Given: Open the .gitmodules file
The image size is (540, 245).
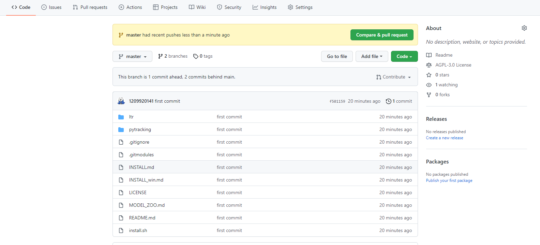Looking at the screenshot, I should (x=141, y=155).
